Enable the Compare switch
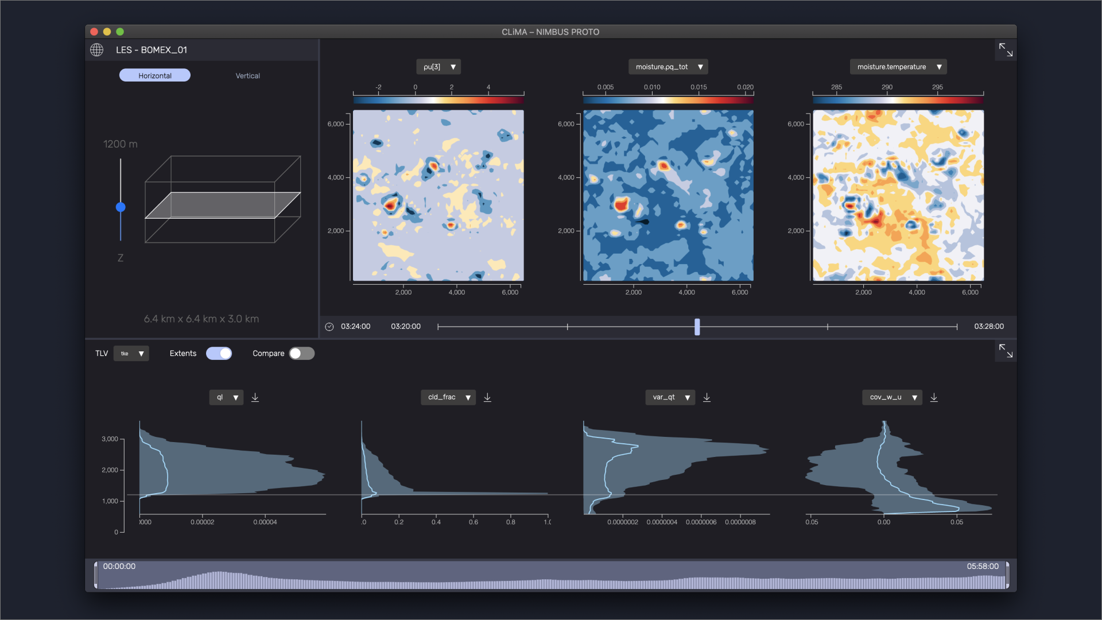The image size is (1102, 620). point(302,354)
